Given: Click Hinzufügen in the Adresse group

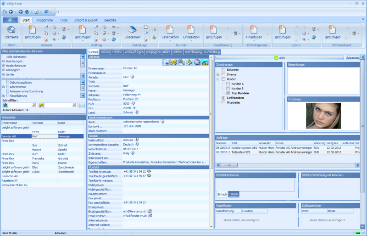Looking at the screenshot, I should 33,32.
